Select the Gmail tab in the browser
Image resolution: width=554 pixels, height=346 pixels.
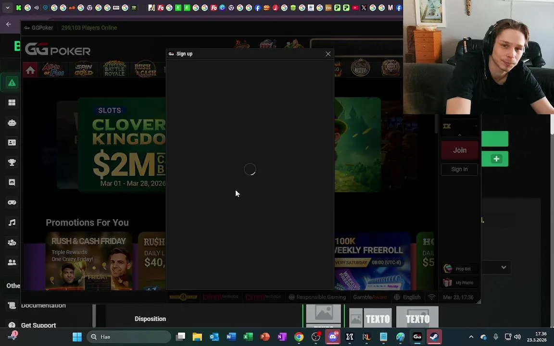pos(390,7)
